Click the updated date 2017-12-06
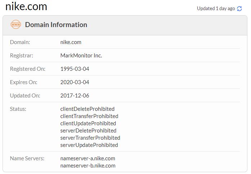 click(75, 96)
